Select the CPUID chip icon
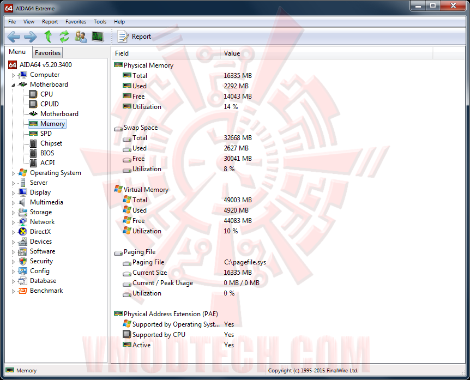The image size is (470, 380). [x=33, y=104]
